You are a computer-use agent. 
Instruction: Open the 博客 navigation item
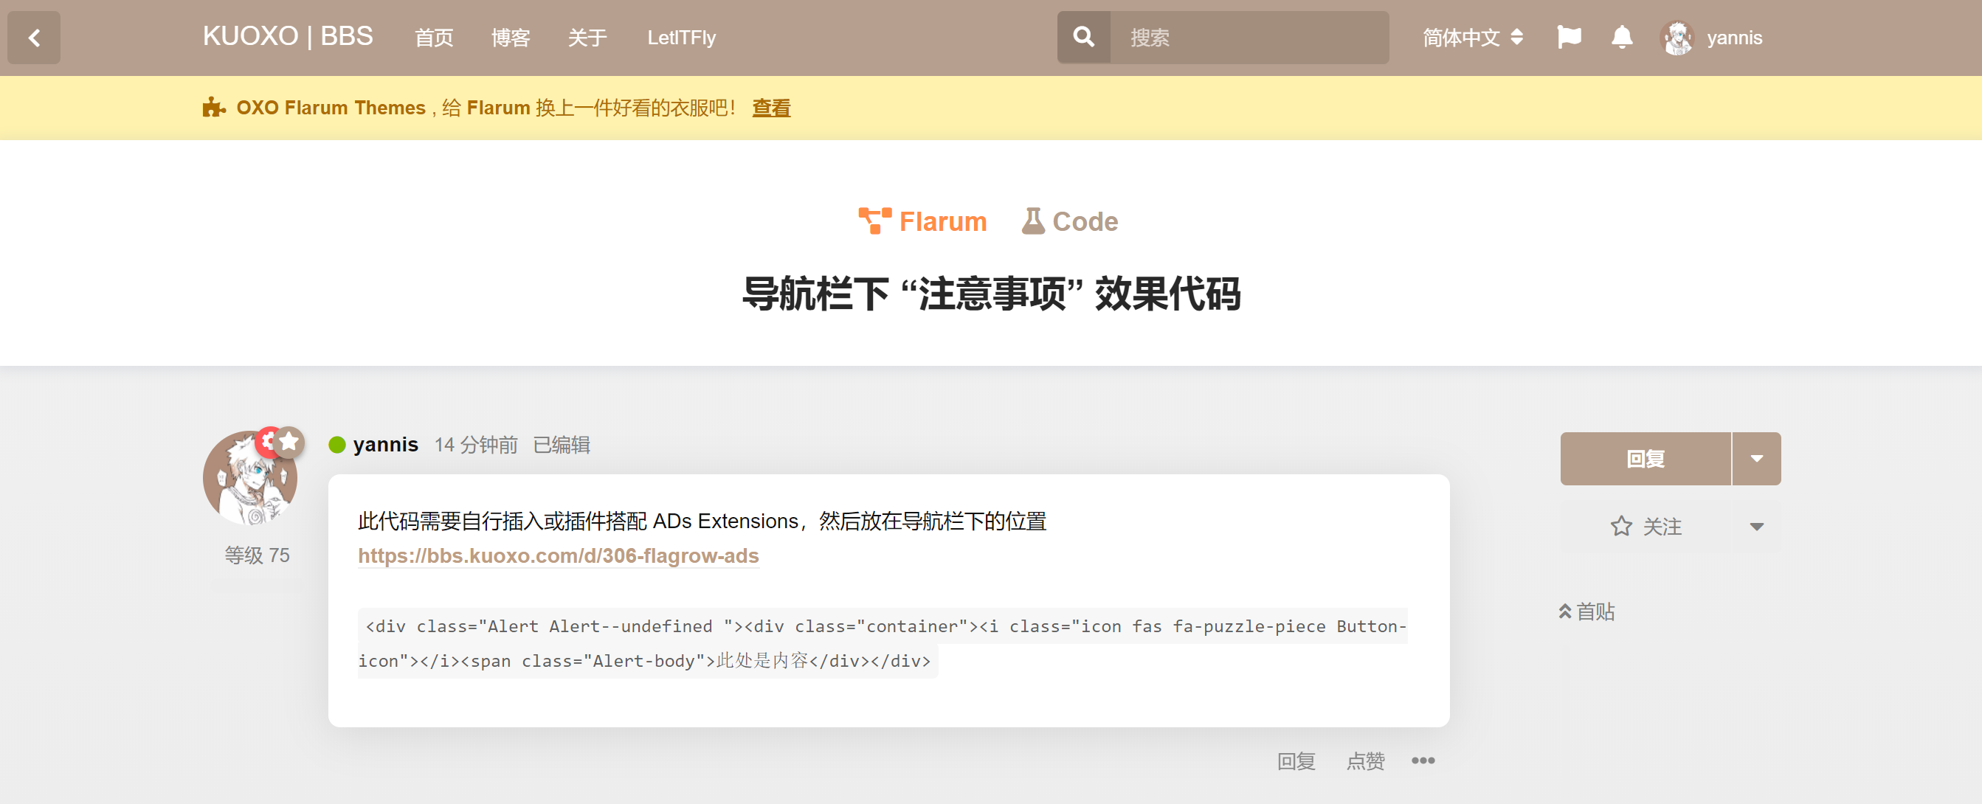(x=510, y=37)
